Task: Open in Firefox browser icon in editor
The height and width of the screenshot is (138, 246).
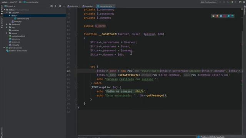Action: [x=217, y=16]
